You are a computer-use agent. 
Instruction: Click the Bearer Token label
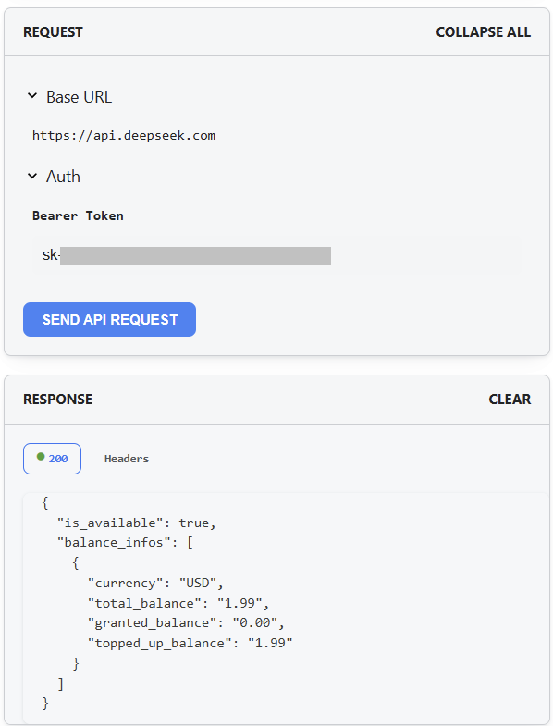point(78,215)
